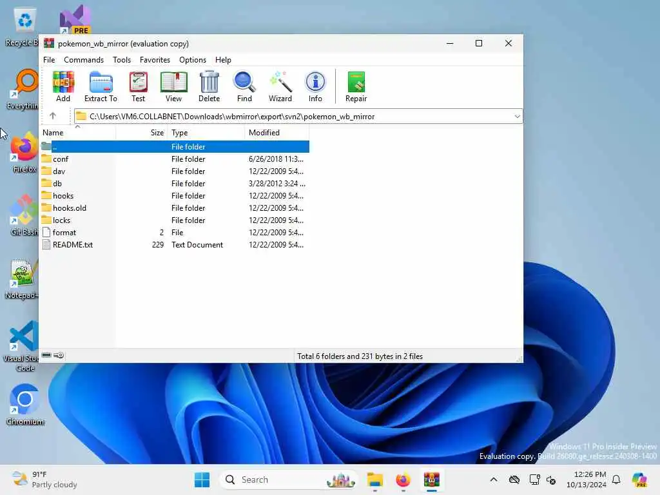660x495 pixels.
Task: Click the Copilot PRE icon in taskbar
Action: (x=639, y=480)
